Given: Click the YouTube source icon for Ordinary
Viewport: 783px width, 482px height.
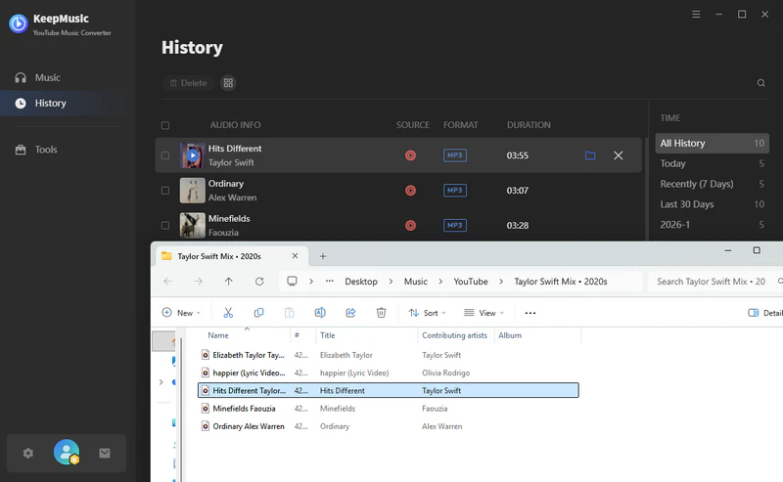Looking at the screenshot, I should [410, 191].
